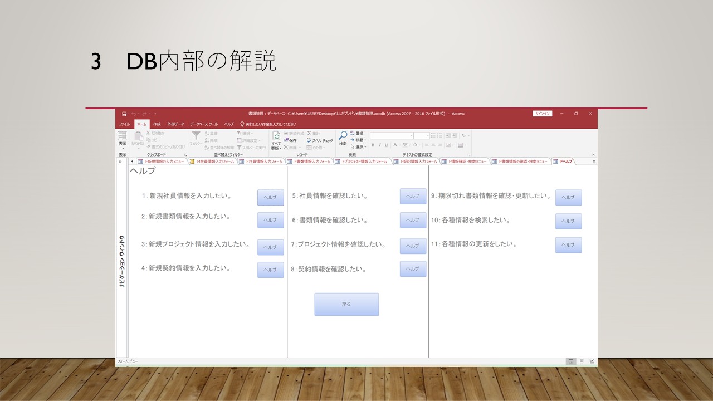This screenshot has height=401, width=713.
Task: Click ヘルプ button for 新規社員情報を入力したい
Action: tap(270, 198)
